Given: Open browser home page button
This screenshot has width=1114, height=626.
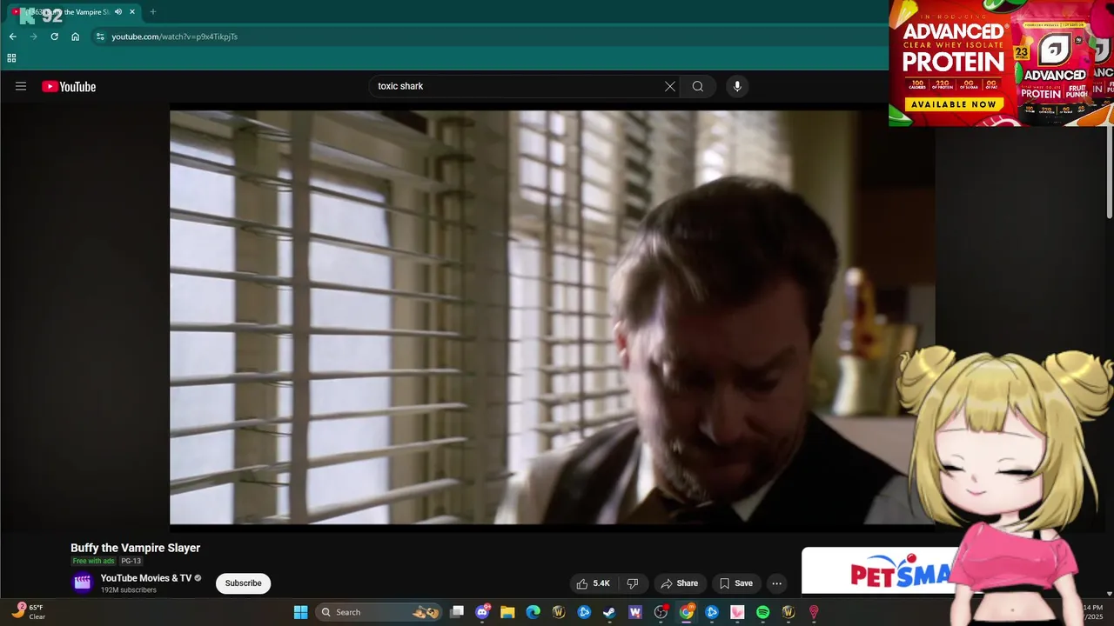Looking at the screenshot, I should coord(76,37).
